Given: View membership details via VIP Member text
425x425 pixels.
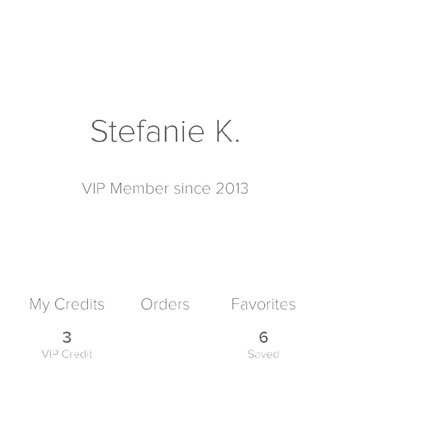Looking at the screenshot, I should coord(166,188).
